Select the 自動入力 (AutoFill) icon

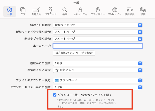pyautogui.click(x=36, y=11)
